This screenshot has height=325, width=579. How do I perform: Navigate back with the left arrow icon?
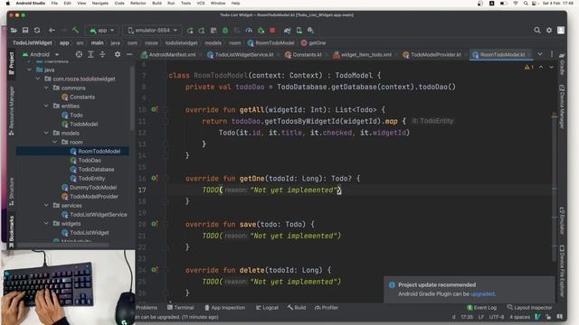[x=52, y=30]
